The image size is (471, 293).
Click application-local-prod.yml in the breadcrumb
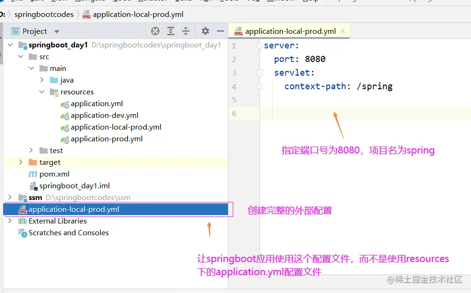pos(138,15)
